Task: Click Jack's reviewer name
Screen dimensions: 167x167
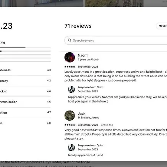Action: (82, 114)
